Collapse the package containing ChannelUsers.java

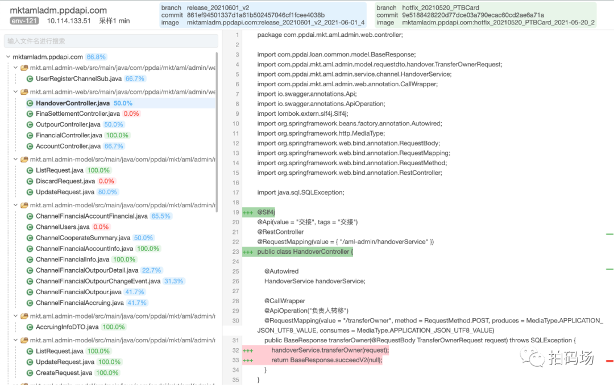16,205
